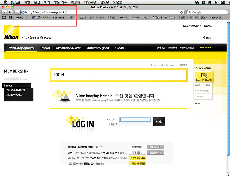The image size is (230, 176).
Task: Select the Customer Support tab
Action: coord(98,48)
